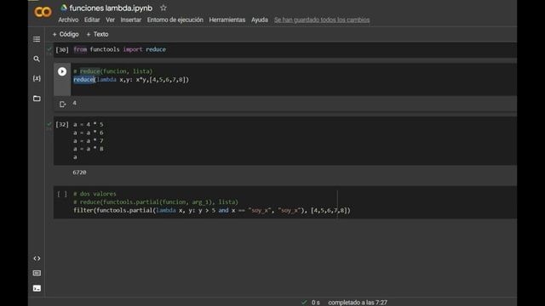Click the 'a = a * 8' code line

[x=89, y=149]
